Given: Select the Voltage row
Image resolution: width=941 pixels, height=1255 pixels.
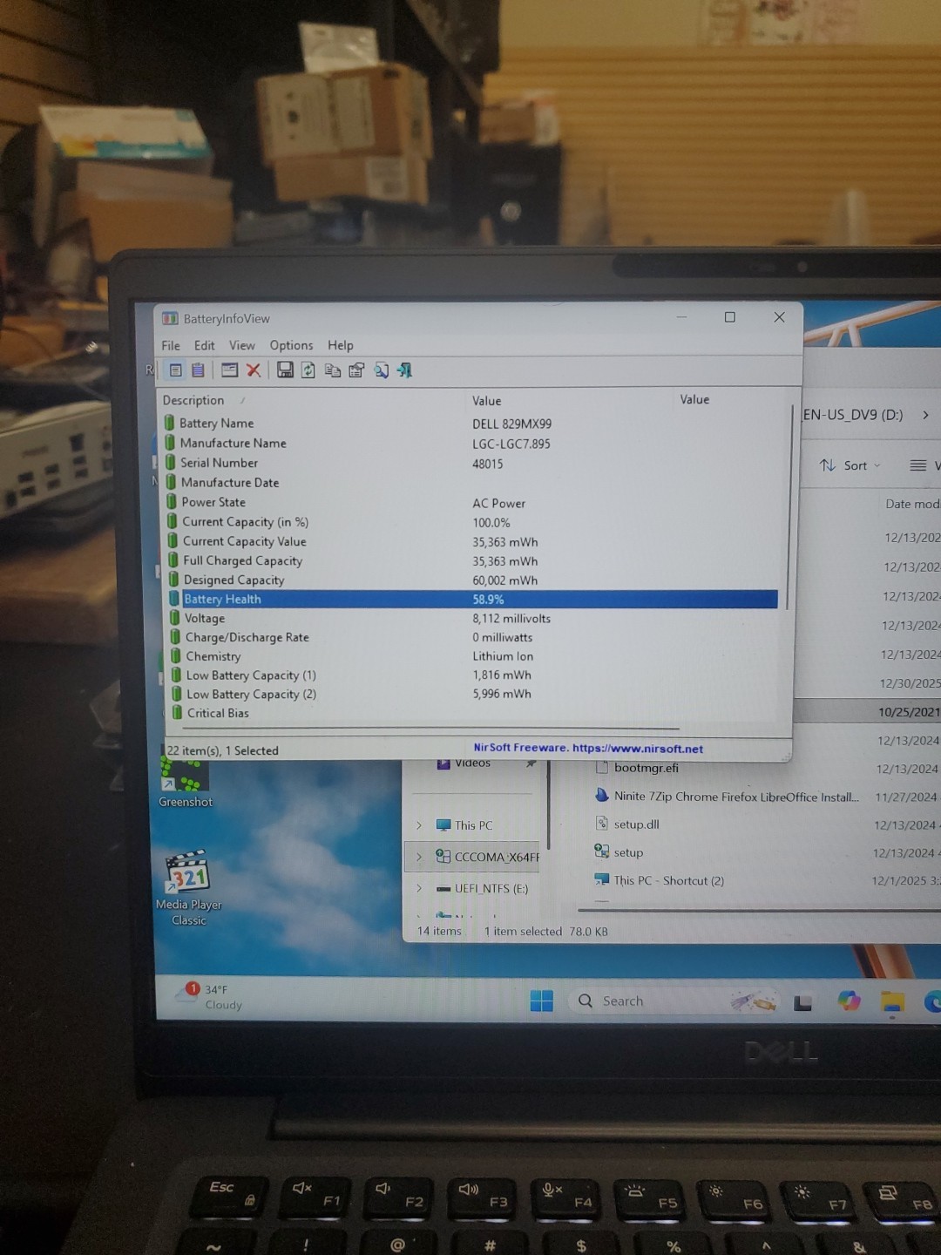Looking at the screenshot, I should [472, 618].
